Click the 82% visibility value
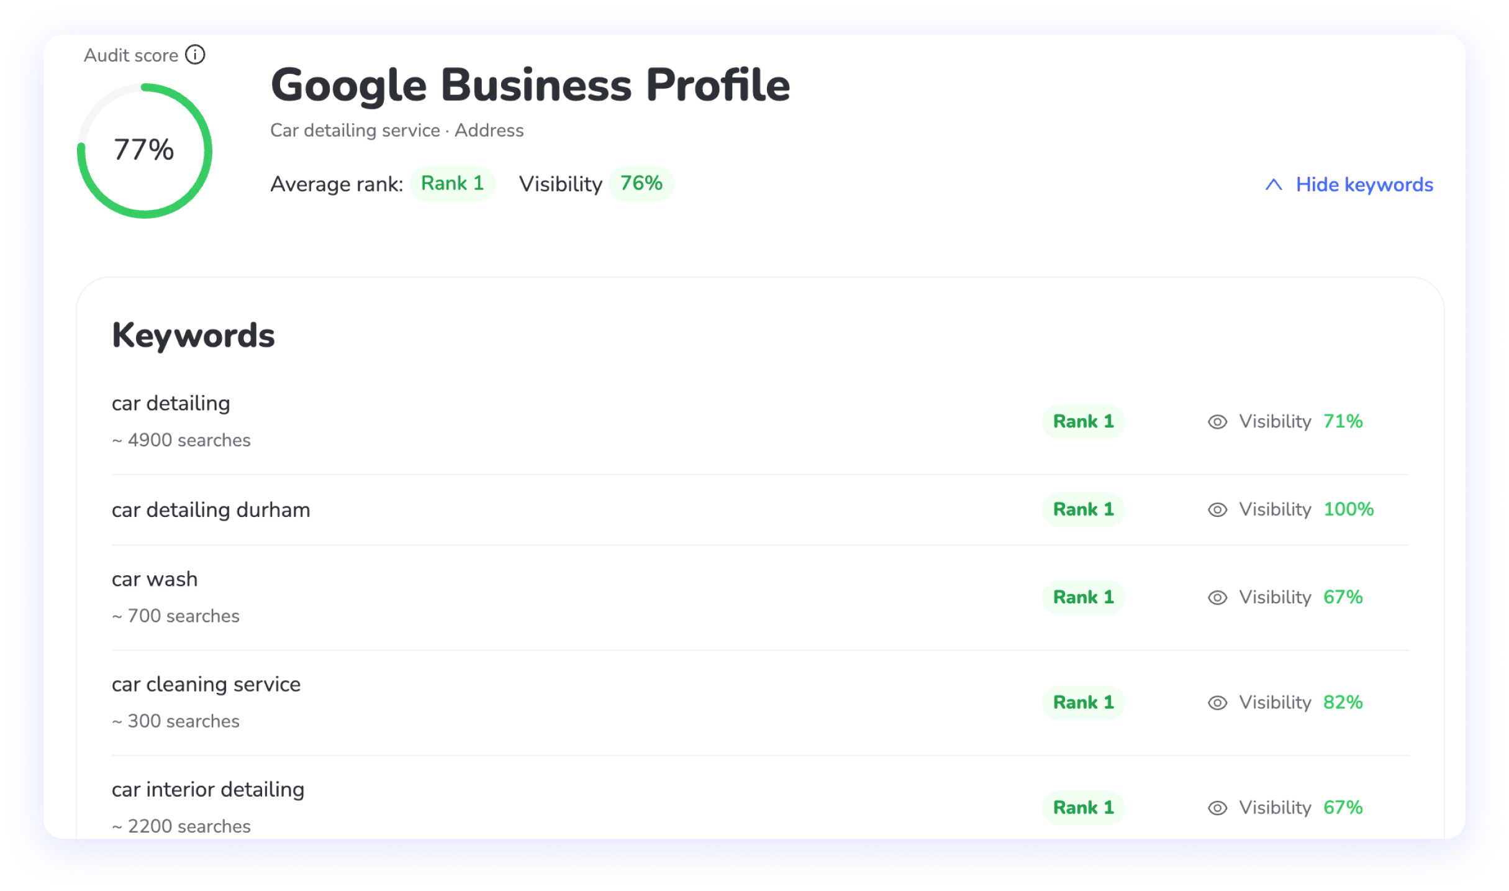The image size is (1509, 891). pyautogui.click(x=1343, y=702)
